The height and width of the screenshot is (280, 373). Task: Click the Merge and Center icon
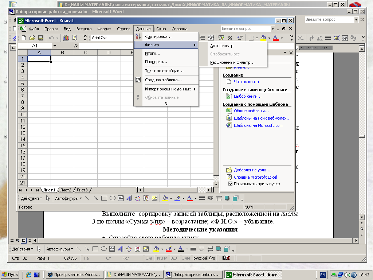pos(211,38)
